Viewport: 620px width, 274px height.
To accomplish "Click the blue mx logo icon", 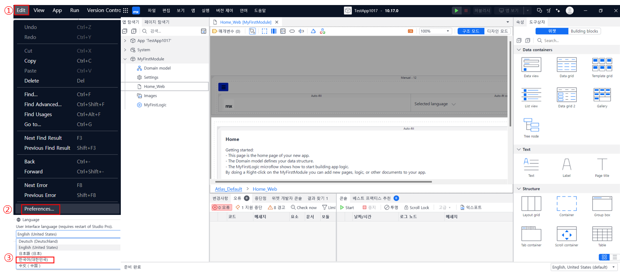I will (x=136, y=10).
